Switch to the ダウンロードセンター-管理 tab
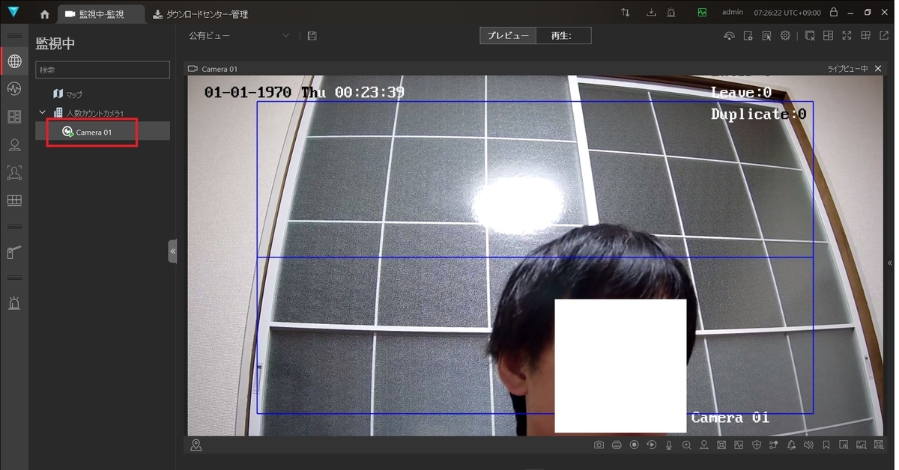This screenshot has width=899, height=470. coord(202,13)
